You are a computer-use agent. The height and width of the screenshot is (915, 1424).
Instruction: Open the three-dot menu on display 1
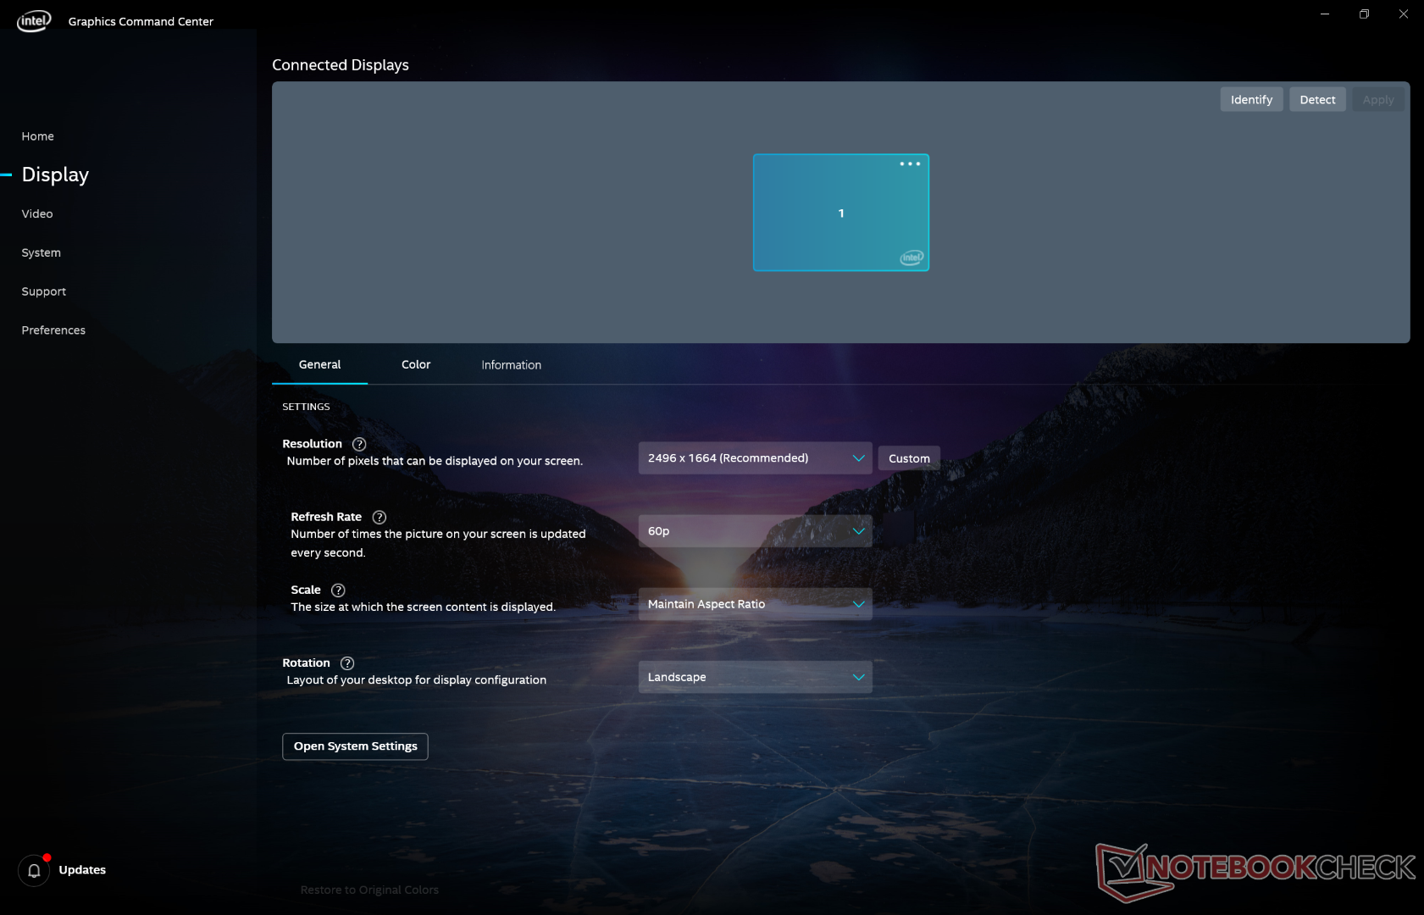coord(910,164)
